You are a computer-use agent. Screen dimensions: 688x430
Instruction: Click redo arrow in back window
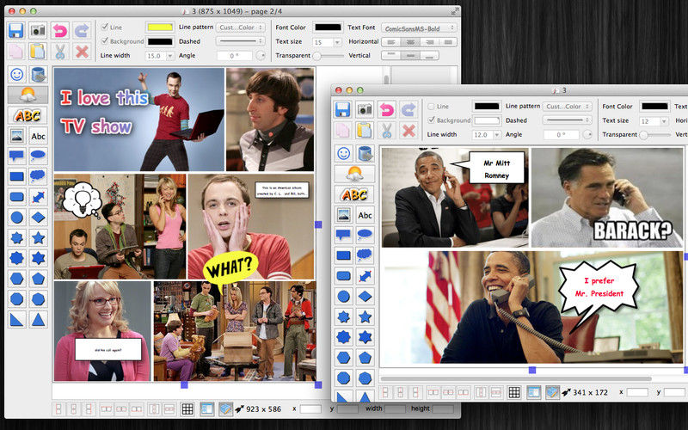pos(82,30)
